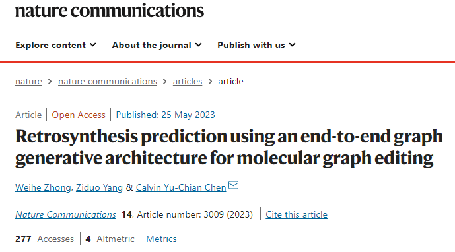Open the Metrics link

[x=161, y=239]
